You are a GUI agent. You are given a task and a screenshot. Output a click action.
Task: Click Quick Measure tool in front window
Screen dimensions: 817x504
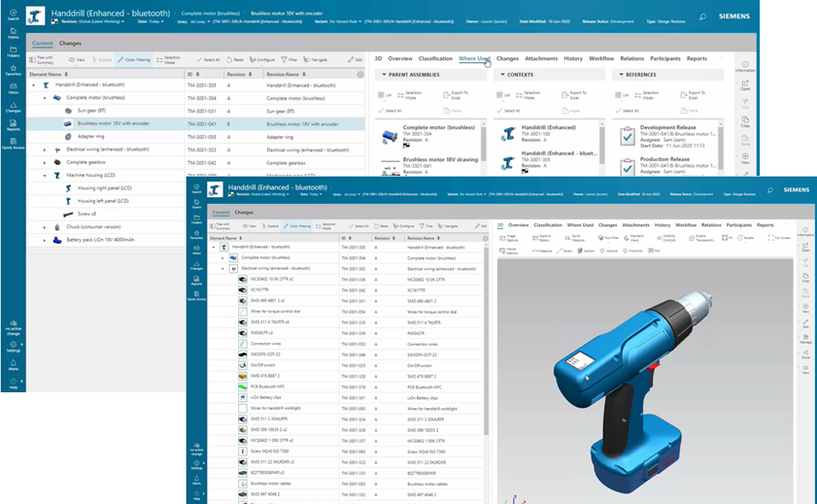tap(575, 238)
